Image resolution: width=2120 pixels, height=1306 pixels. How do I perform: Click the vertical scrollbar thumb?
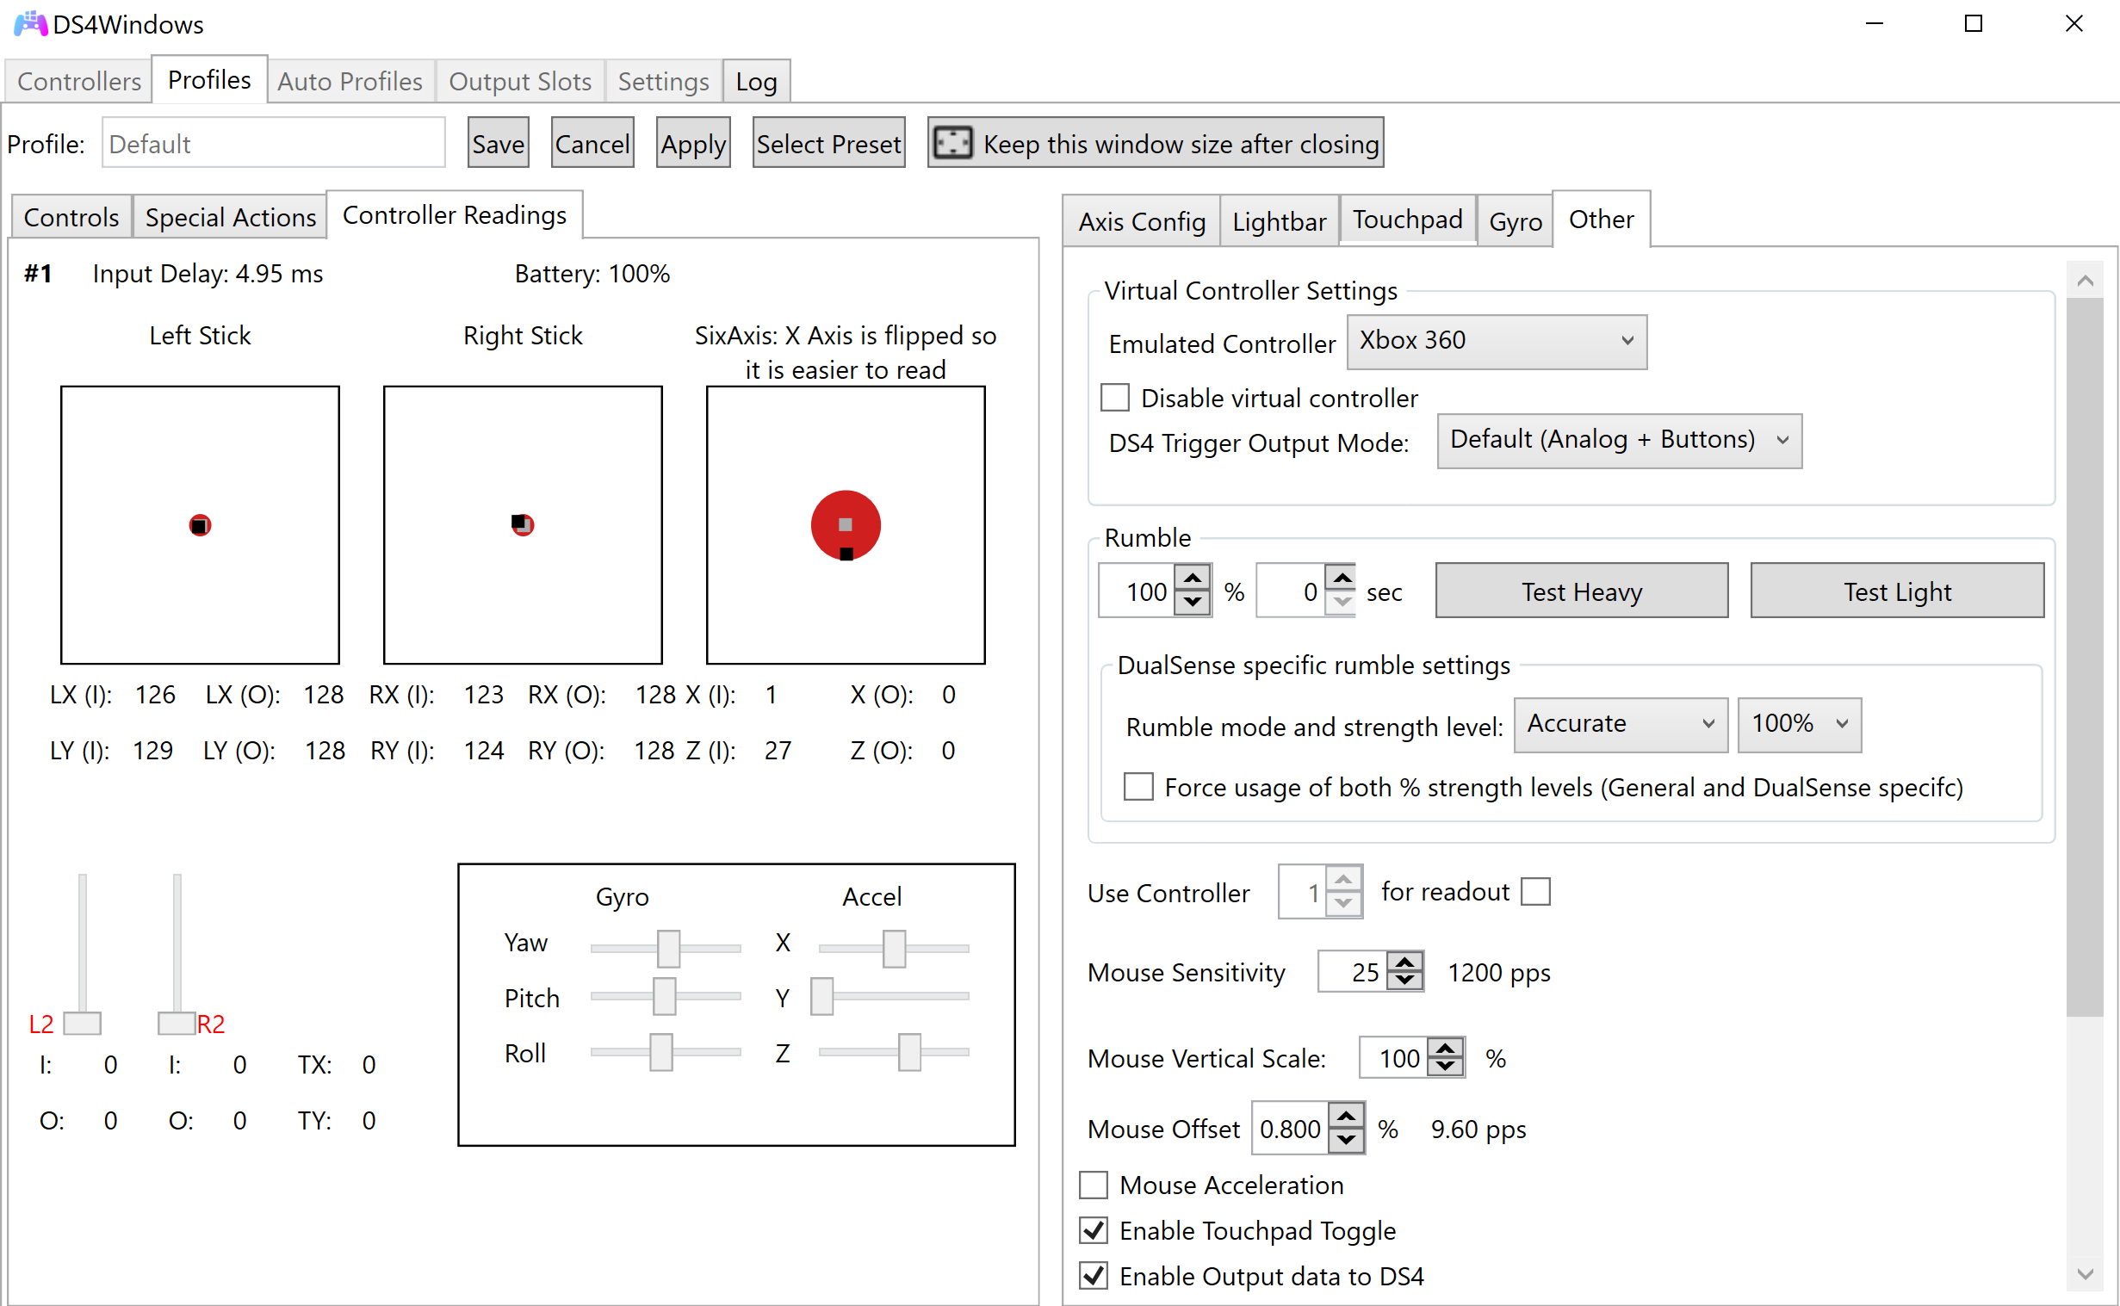point(2086,657)
